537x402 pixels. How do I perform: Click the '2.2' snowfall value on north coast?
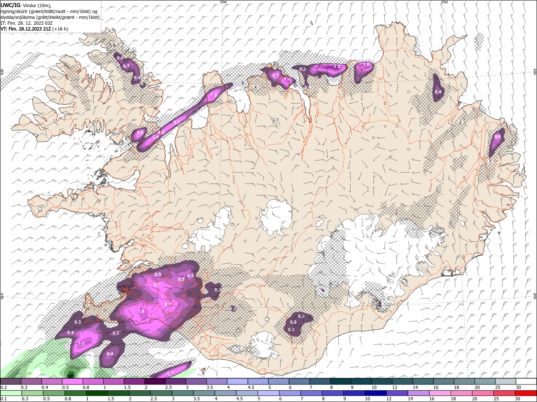point(336,66)
